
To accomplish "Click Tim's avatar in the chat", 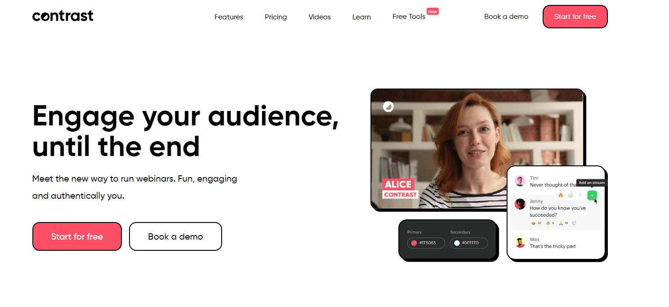I will pos(520,181).
